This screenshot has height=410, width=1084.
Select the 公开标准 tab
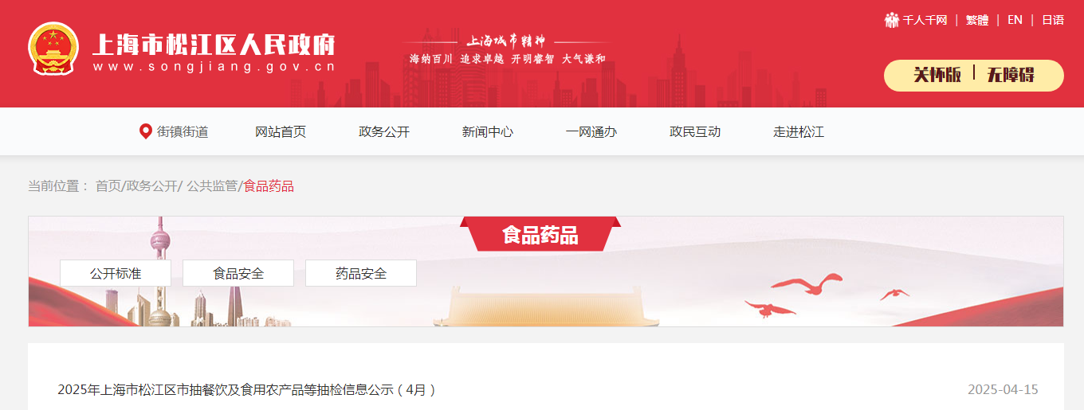coord(116,273)
